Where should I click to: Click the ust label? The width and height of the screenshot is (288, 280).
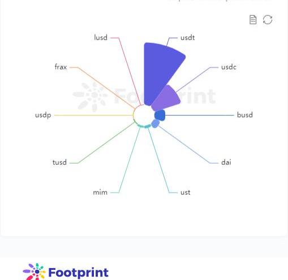coord(186,193)
